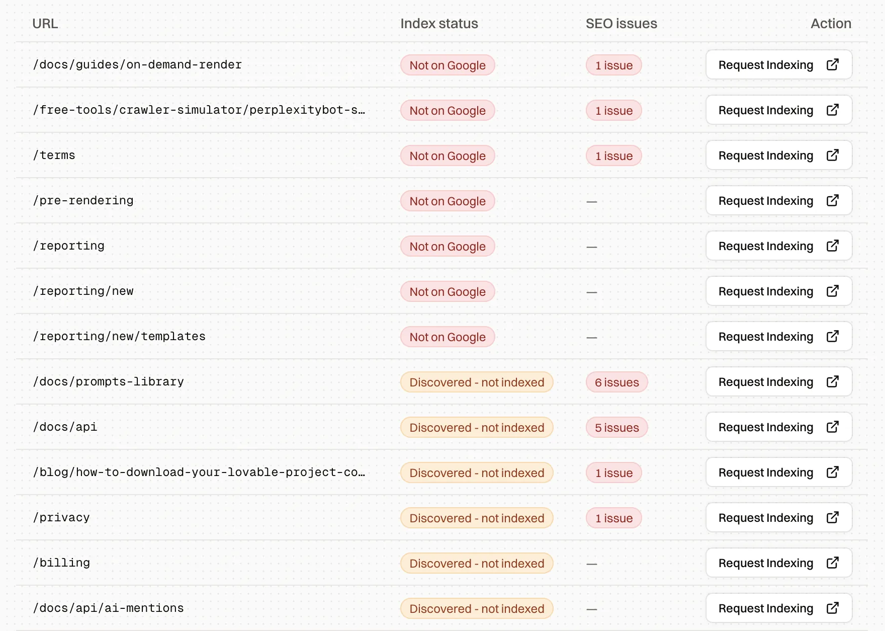Select the /free-tools/crawler-simulator/perplexitybot URL text
Screen dimensions: 885x631
pyautogui.click(x=199, y=110)
